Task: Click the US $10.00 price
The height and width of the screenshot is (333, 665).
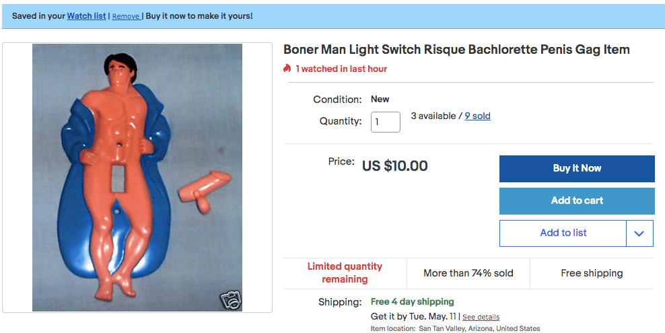Action: tap(395, 165)
